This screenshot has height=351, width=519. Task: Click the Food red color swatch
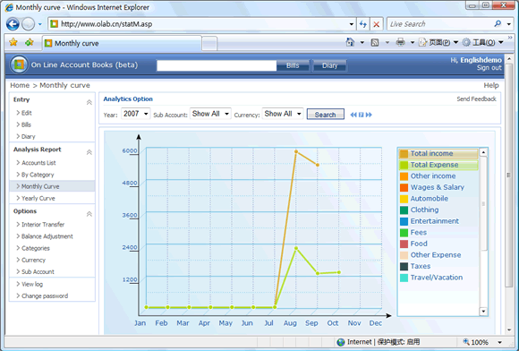coord(404,244)
